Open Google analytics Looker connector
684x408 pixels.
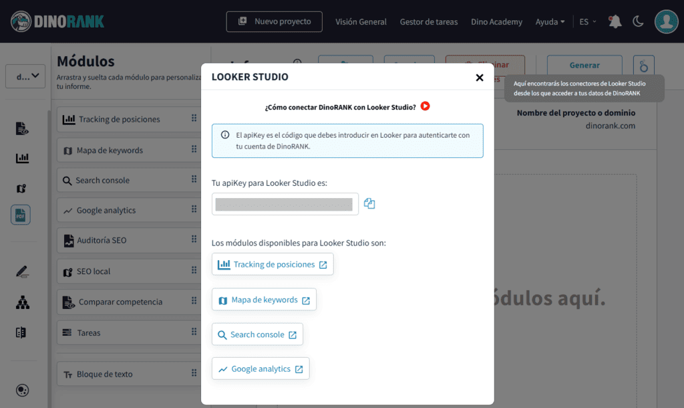(x=261, y=369)
